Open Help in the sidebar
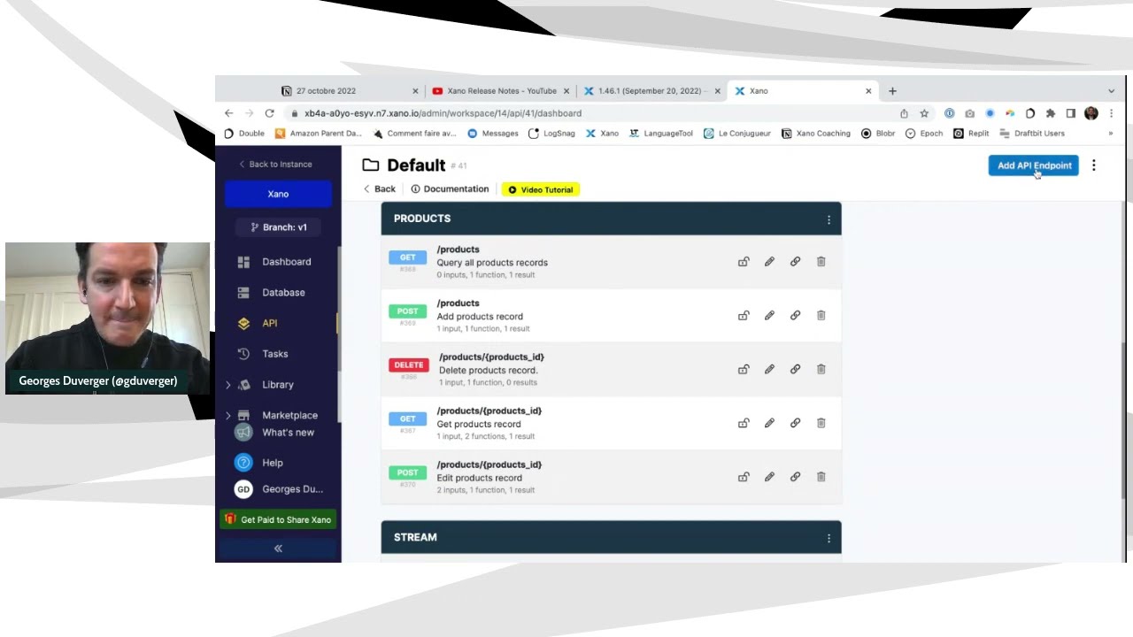 click(272, 463)
